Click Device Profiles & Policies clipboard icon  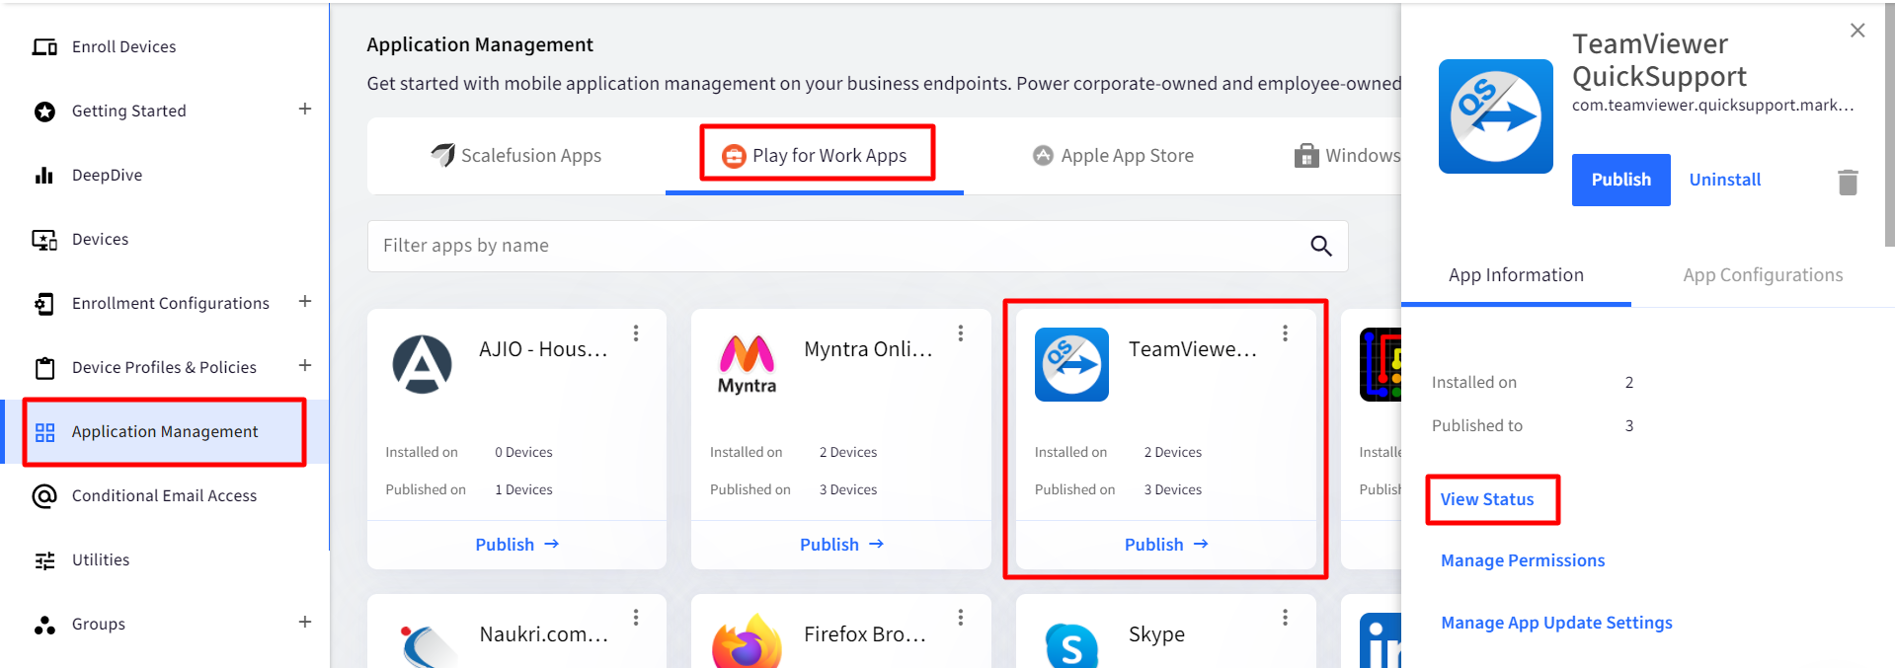point(44,368)
